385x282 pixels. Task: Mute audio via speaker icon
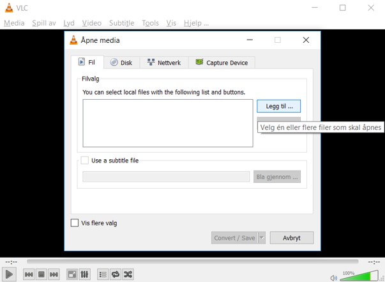334,278
